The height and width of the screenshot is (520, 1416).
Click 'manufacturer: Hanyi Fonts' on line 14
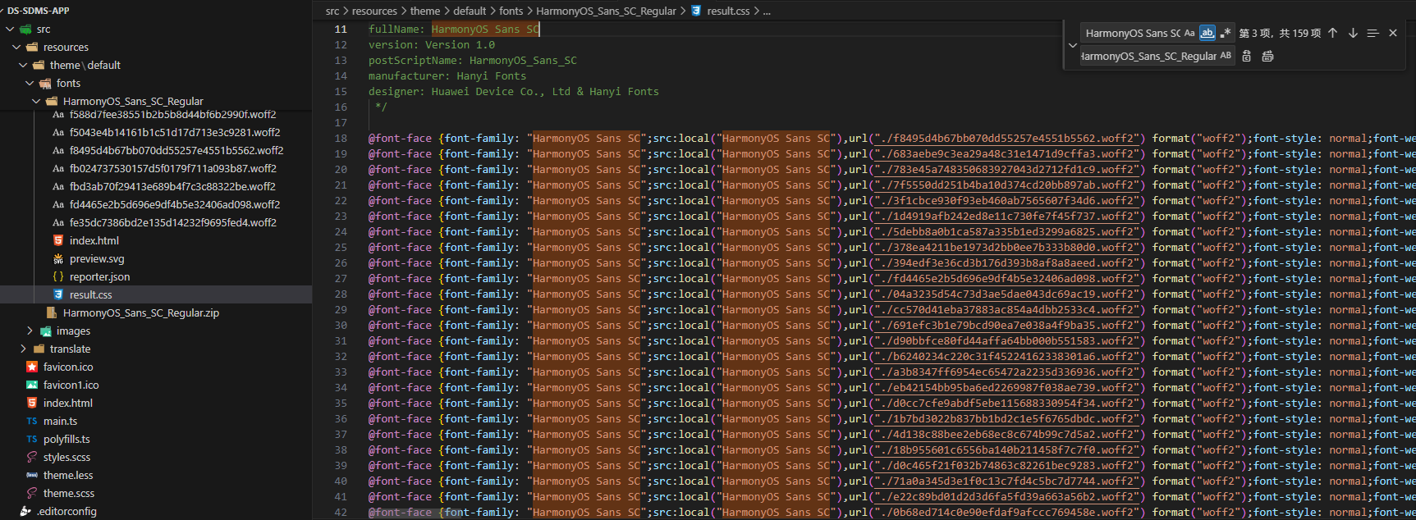click(x=447, y=76)
